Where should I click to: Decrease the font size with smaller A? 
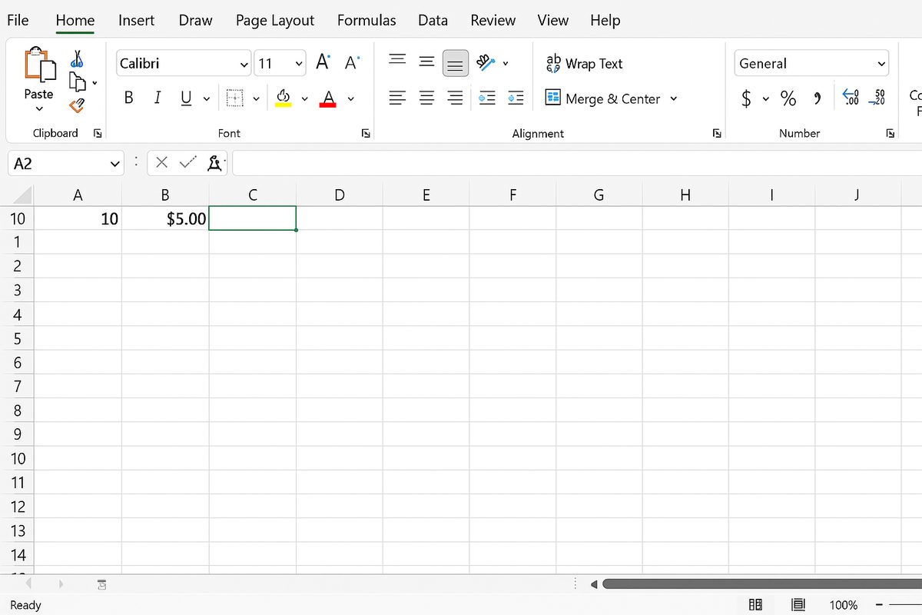[352, 63]
